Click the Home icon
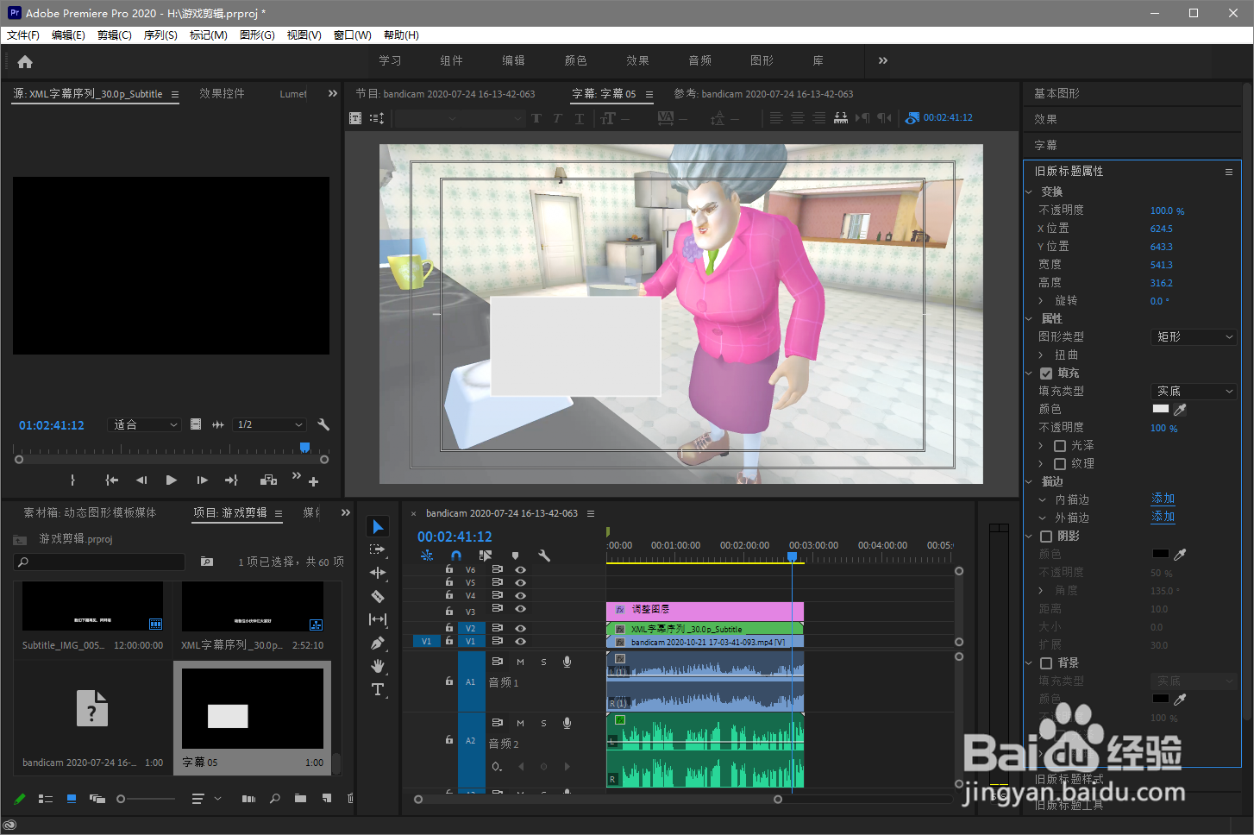Image resolution: width=1254 pixels, height=835 pixels. pyautogui.click(x=25, y=61)
